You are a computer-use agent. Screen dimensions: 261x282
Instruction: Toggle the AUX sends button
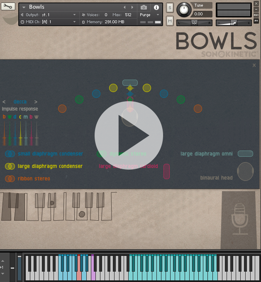(256, 15)
